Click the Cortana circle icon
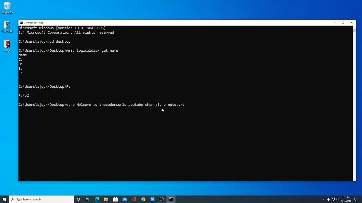 pos(78,199)
